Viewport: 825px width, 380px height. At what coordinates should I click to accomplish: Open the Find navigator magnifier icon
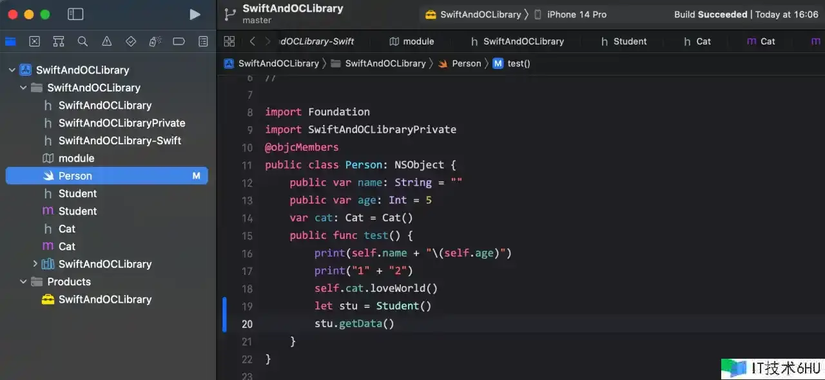click(82, 41)
